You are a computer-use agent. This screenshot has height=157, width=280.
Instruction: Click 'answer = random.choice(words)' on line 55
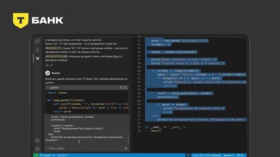point(174,52)
